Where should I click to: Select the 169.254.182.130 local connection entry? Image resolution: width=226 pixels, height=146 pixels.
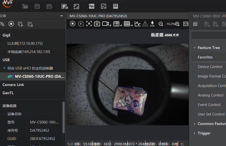pos(29,52)
